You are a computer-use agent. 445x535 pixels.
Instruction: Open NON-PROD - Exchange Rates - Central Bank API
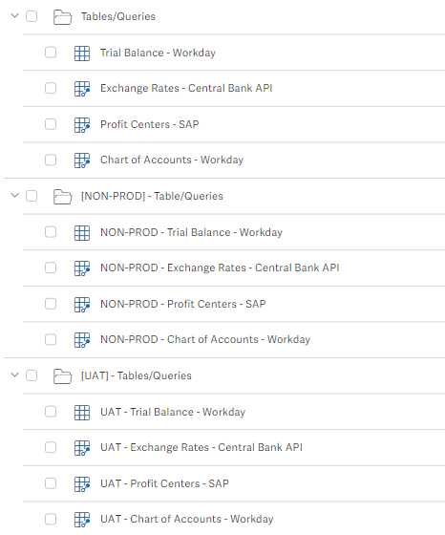[x=220, y=267]
